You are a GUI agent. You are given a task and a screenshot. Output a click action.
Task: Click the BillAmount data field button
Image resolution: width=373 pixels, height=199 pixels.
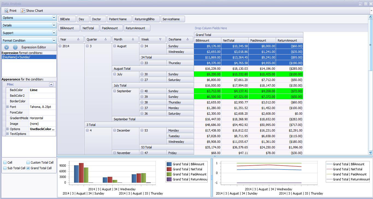[x=69, y=28]
